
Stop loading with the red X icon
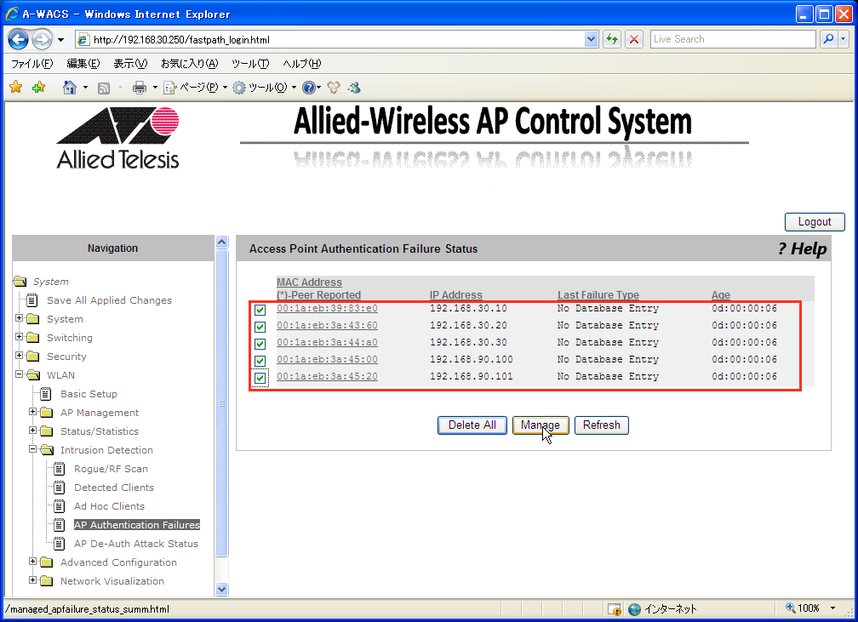tap(634, 39)
